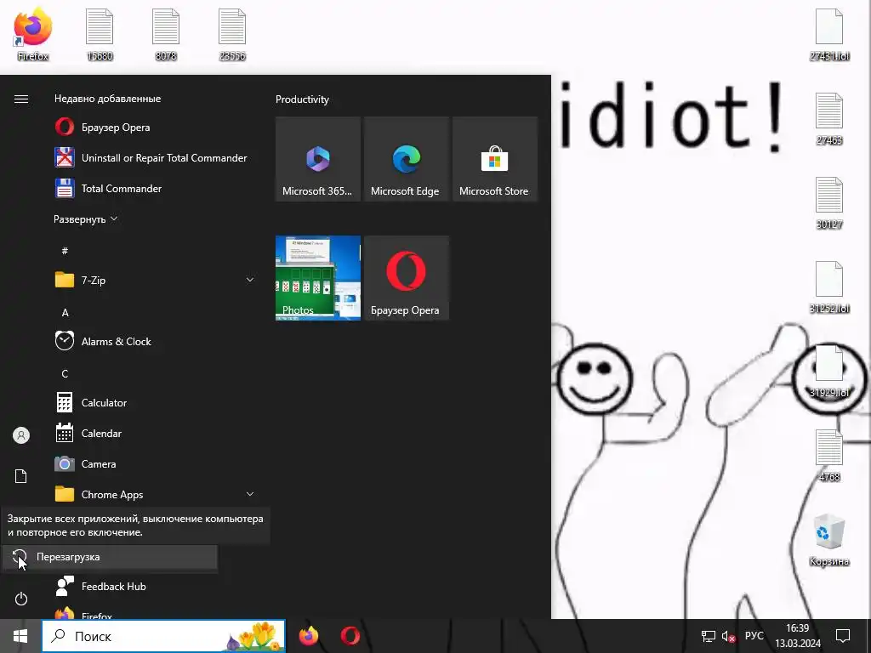Open the Firefox desktop shortcut

(x=33, y=34)
